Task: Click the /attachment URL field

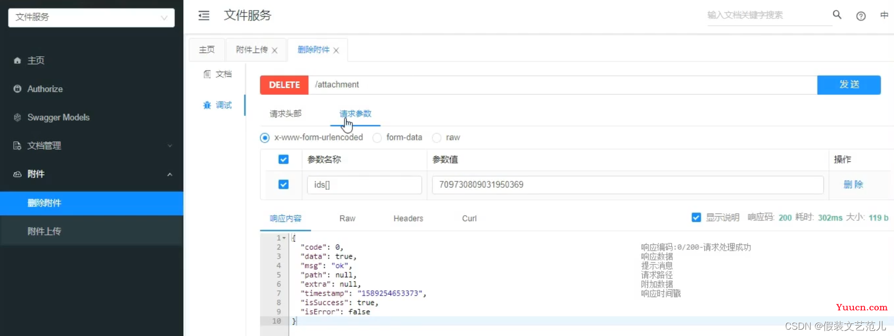Action: (563, 85)
